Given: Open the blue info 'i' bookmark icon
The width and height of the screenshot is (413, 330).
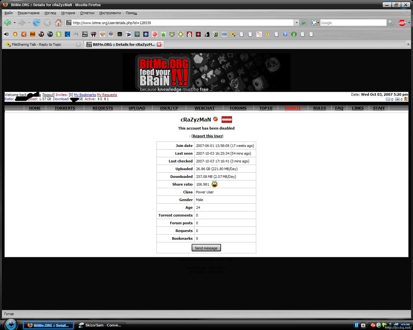Looking at the screenshot, I should (x=285, y=34).
